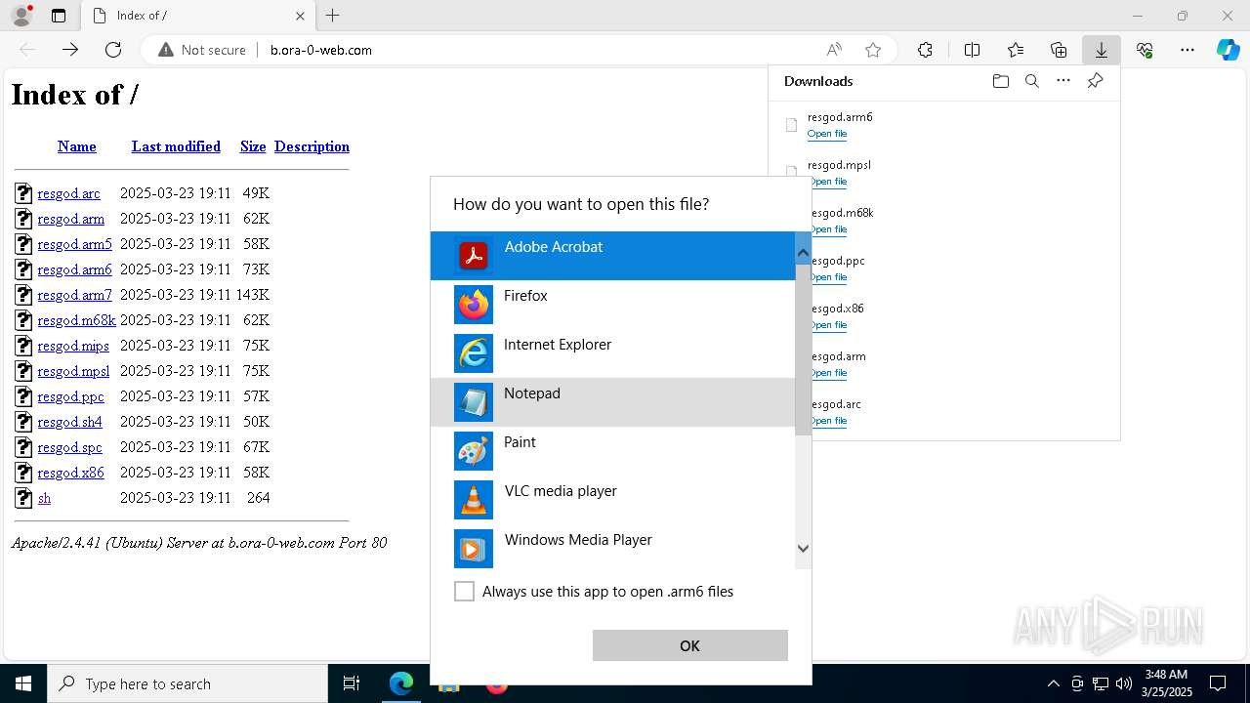Open the Windows Start menu
The image size is (1250, 703).
23,683
